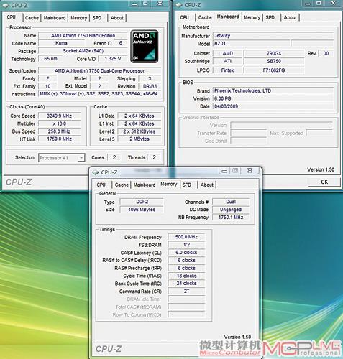Close the Memory CPU-Z window
This screenshot has height=359, width=343.
point(250,170)
